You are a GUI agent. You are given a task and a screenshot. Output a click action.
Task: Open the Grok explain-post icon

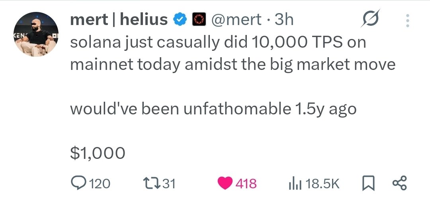(370, 18)
